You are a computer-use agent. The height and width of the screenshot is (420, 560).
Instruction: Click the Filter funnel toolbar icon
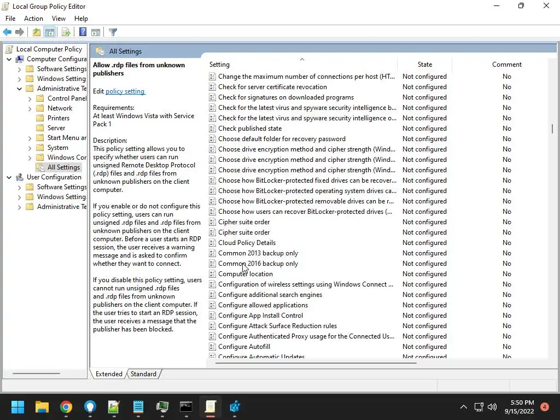[x=113, y=32]
